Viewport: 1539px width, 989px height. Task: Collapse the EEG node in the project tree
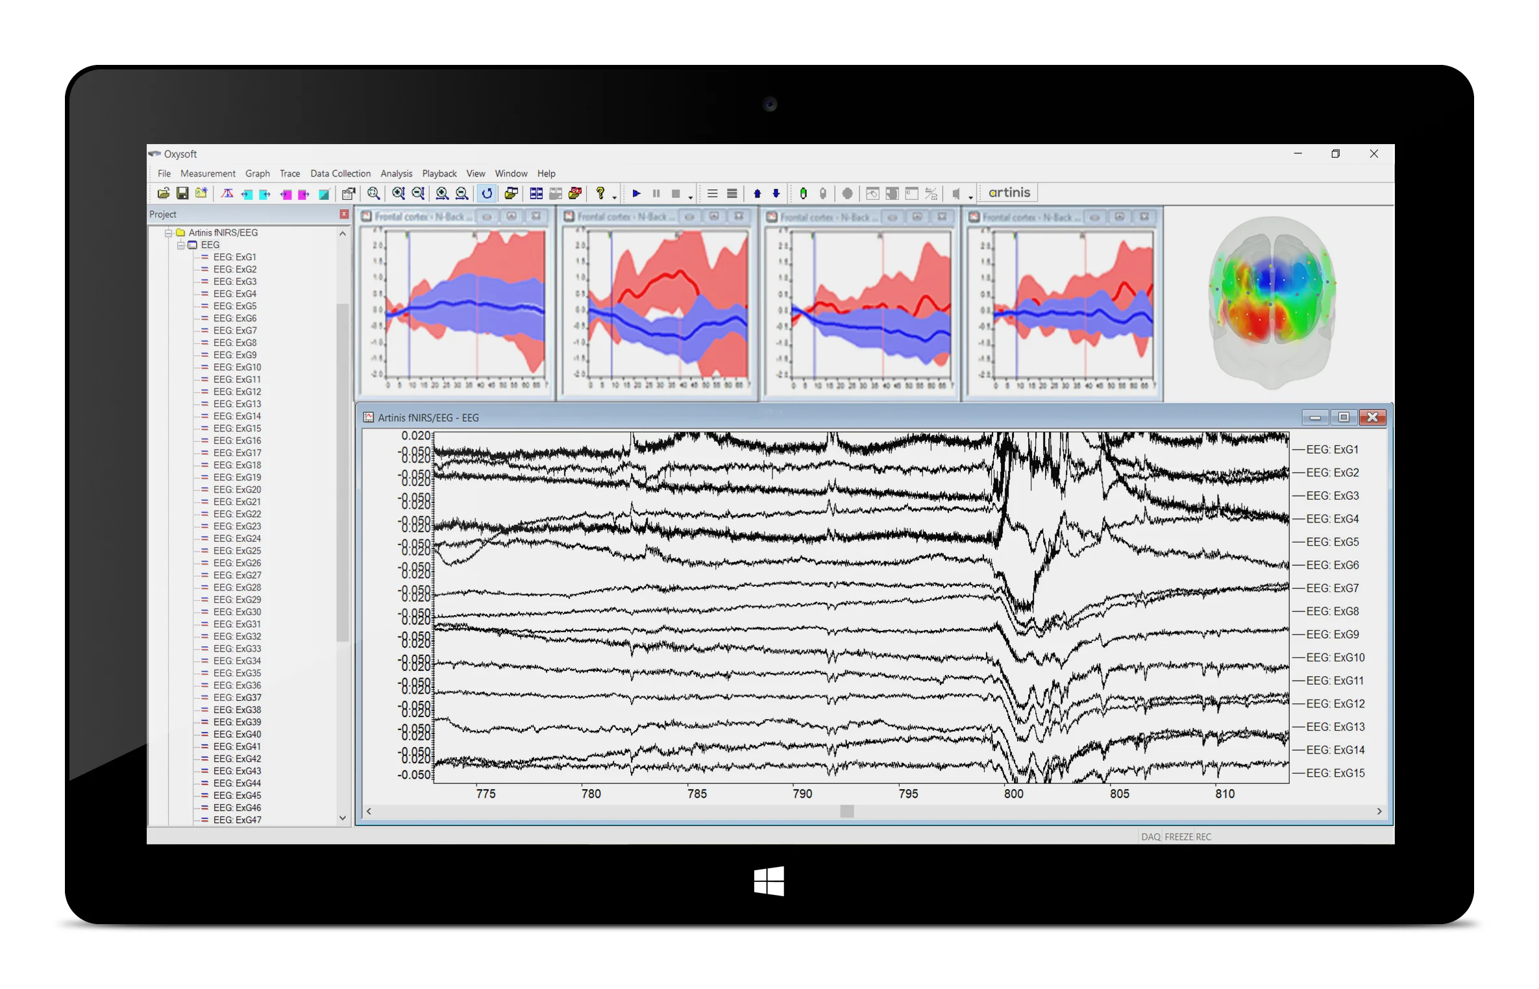[x=180, y=245]
